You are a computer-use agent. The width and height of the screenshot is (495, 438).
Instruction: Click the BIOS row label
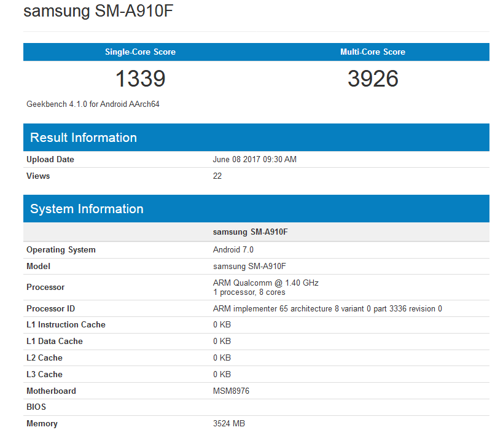tap(36, 407)
